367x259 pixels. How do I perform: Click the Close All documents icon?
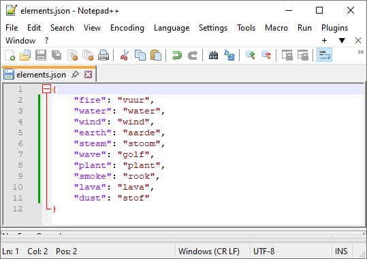(x=88, y=55)
